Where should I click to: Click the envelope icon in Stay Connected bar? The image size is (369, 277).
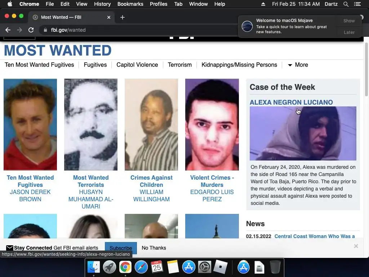[x=10, y=248]
